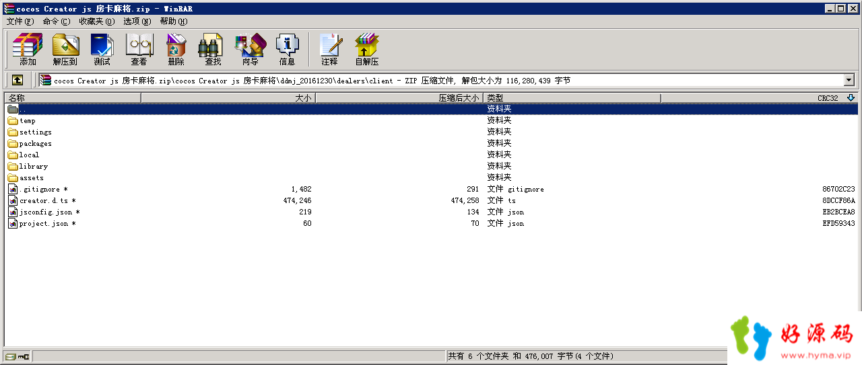The image size is (862, 365).
Task: Click CRC32 value 8DCCF86A
Action: tap(838, 201)
